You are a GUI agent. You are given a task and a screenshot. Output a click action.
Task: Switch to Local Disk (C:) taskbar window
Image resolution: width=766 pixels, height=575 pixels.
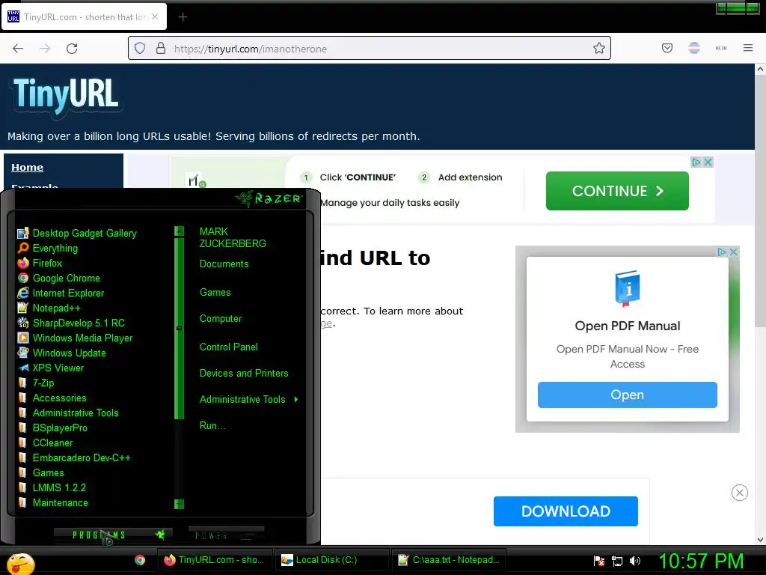coord(332,560)
